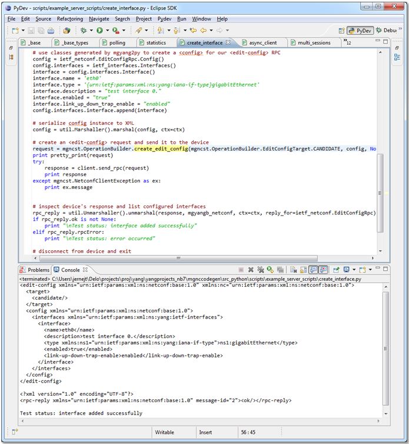409x444 pixels.
Task: Open the Pydev menu
Action: [x=164, y=19]
